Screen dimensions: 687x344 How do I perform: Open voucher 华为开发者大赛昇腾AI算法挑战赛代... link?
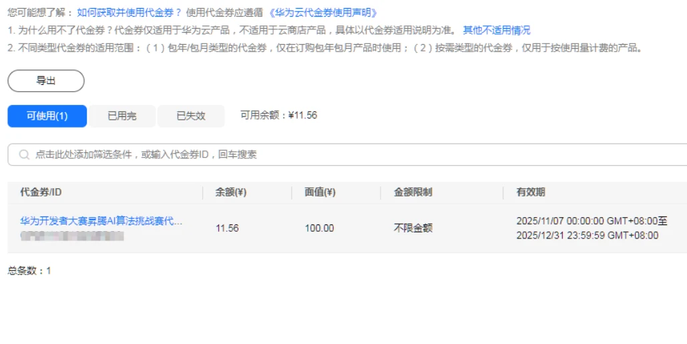click(x=101, y=221)
